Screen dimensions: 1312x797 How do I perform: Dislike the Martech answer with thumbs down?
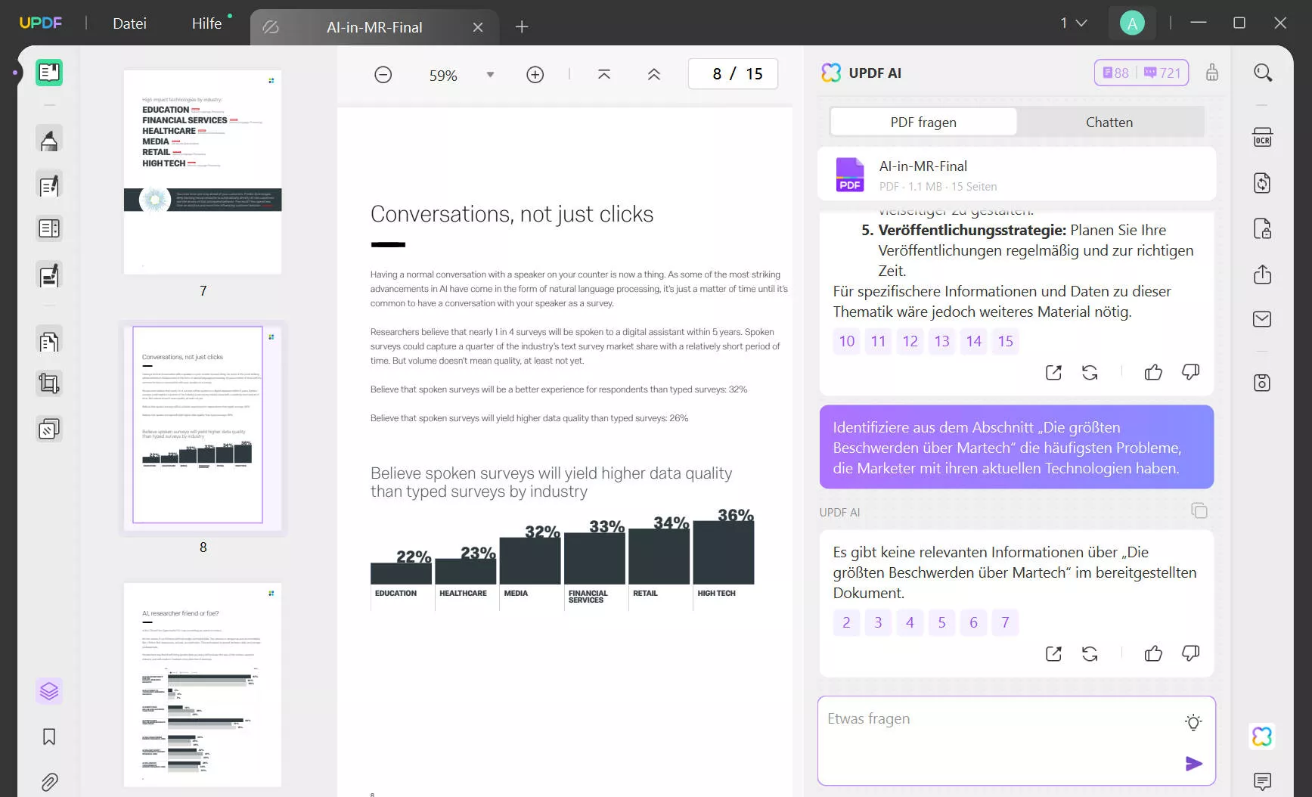pyautogui.click(x=1191, y=653)
